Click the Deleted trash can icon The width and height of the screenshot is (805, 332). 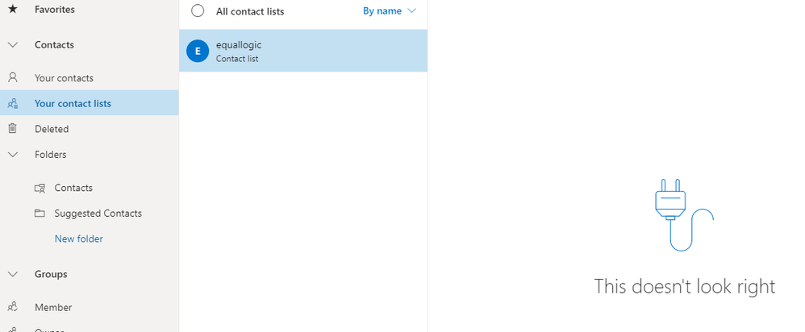(x=13, y=129)
